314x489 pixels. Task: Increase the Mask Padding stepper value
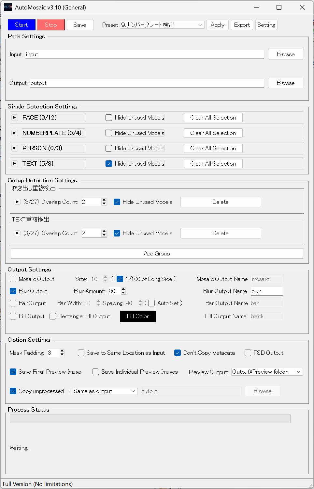62,351
